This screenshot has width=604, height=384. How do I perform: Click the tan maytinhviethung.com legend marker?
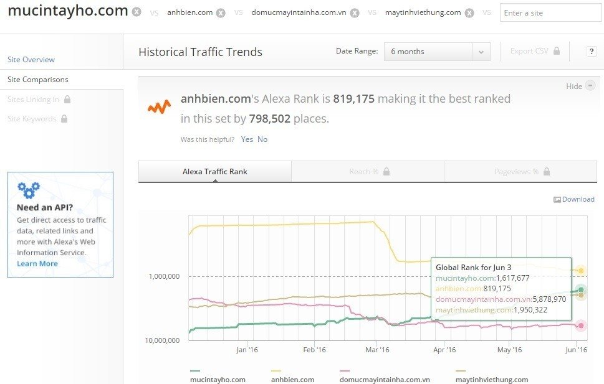461,371
